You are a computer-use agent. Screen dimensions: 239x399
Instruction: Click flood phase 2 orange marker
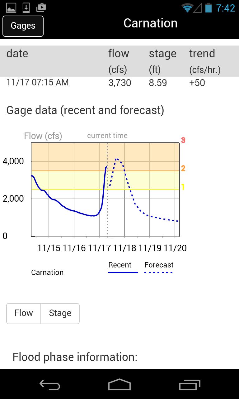[183, 168]
